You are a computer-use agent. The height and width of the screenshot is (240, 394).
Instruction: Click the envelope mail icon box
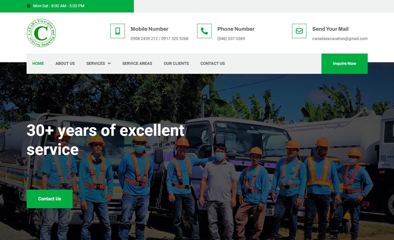(299, 31)
